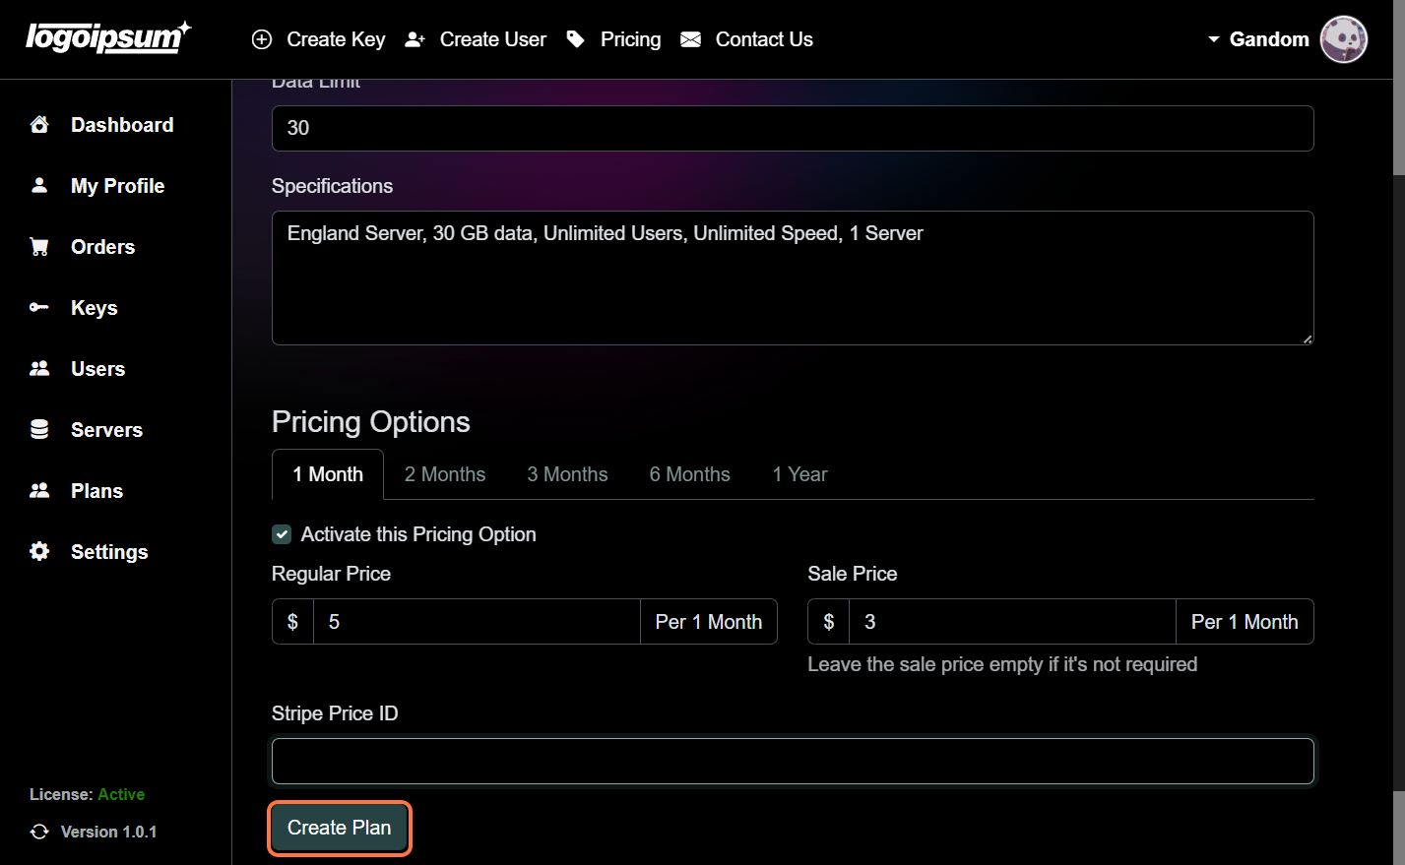
Task: Open the Create User link
Action: tap(492, 39)
